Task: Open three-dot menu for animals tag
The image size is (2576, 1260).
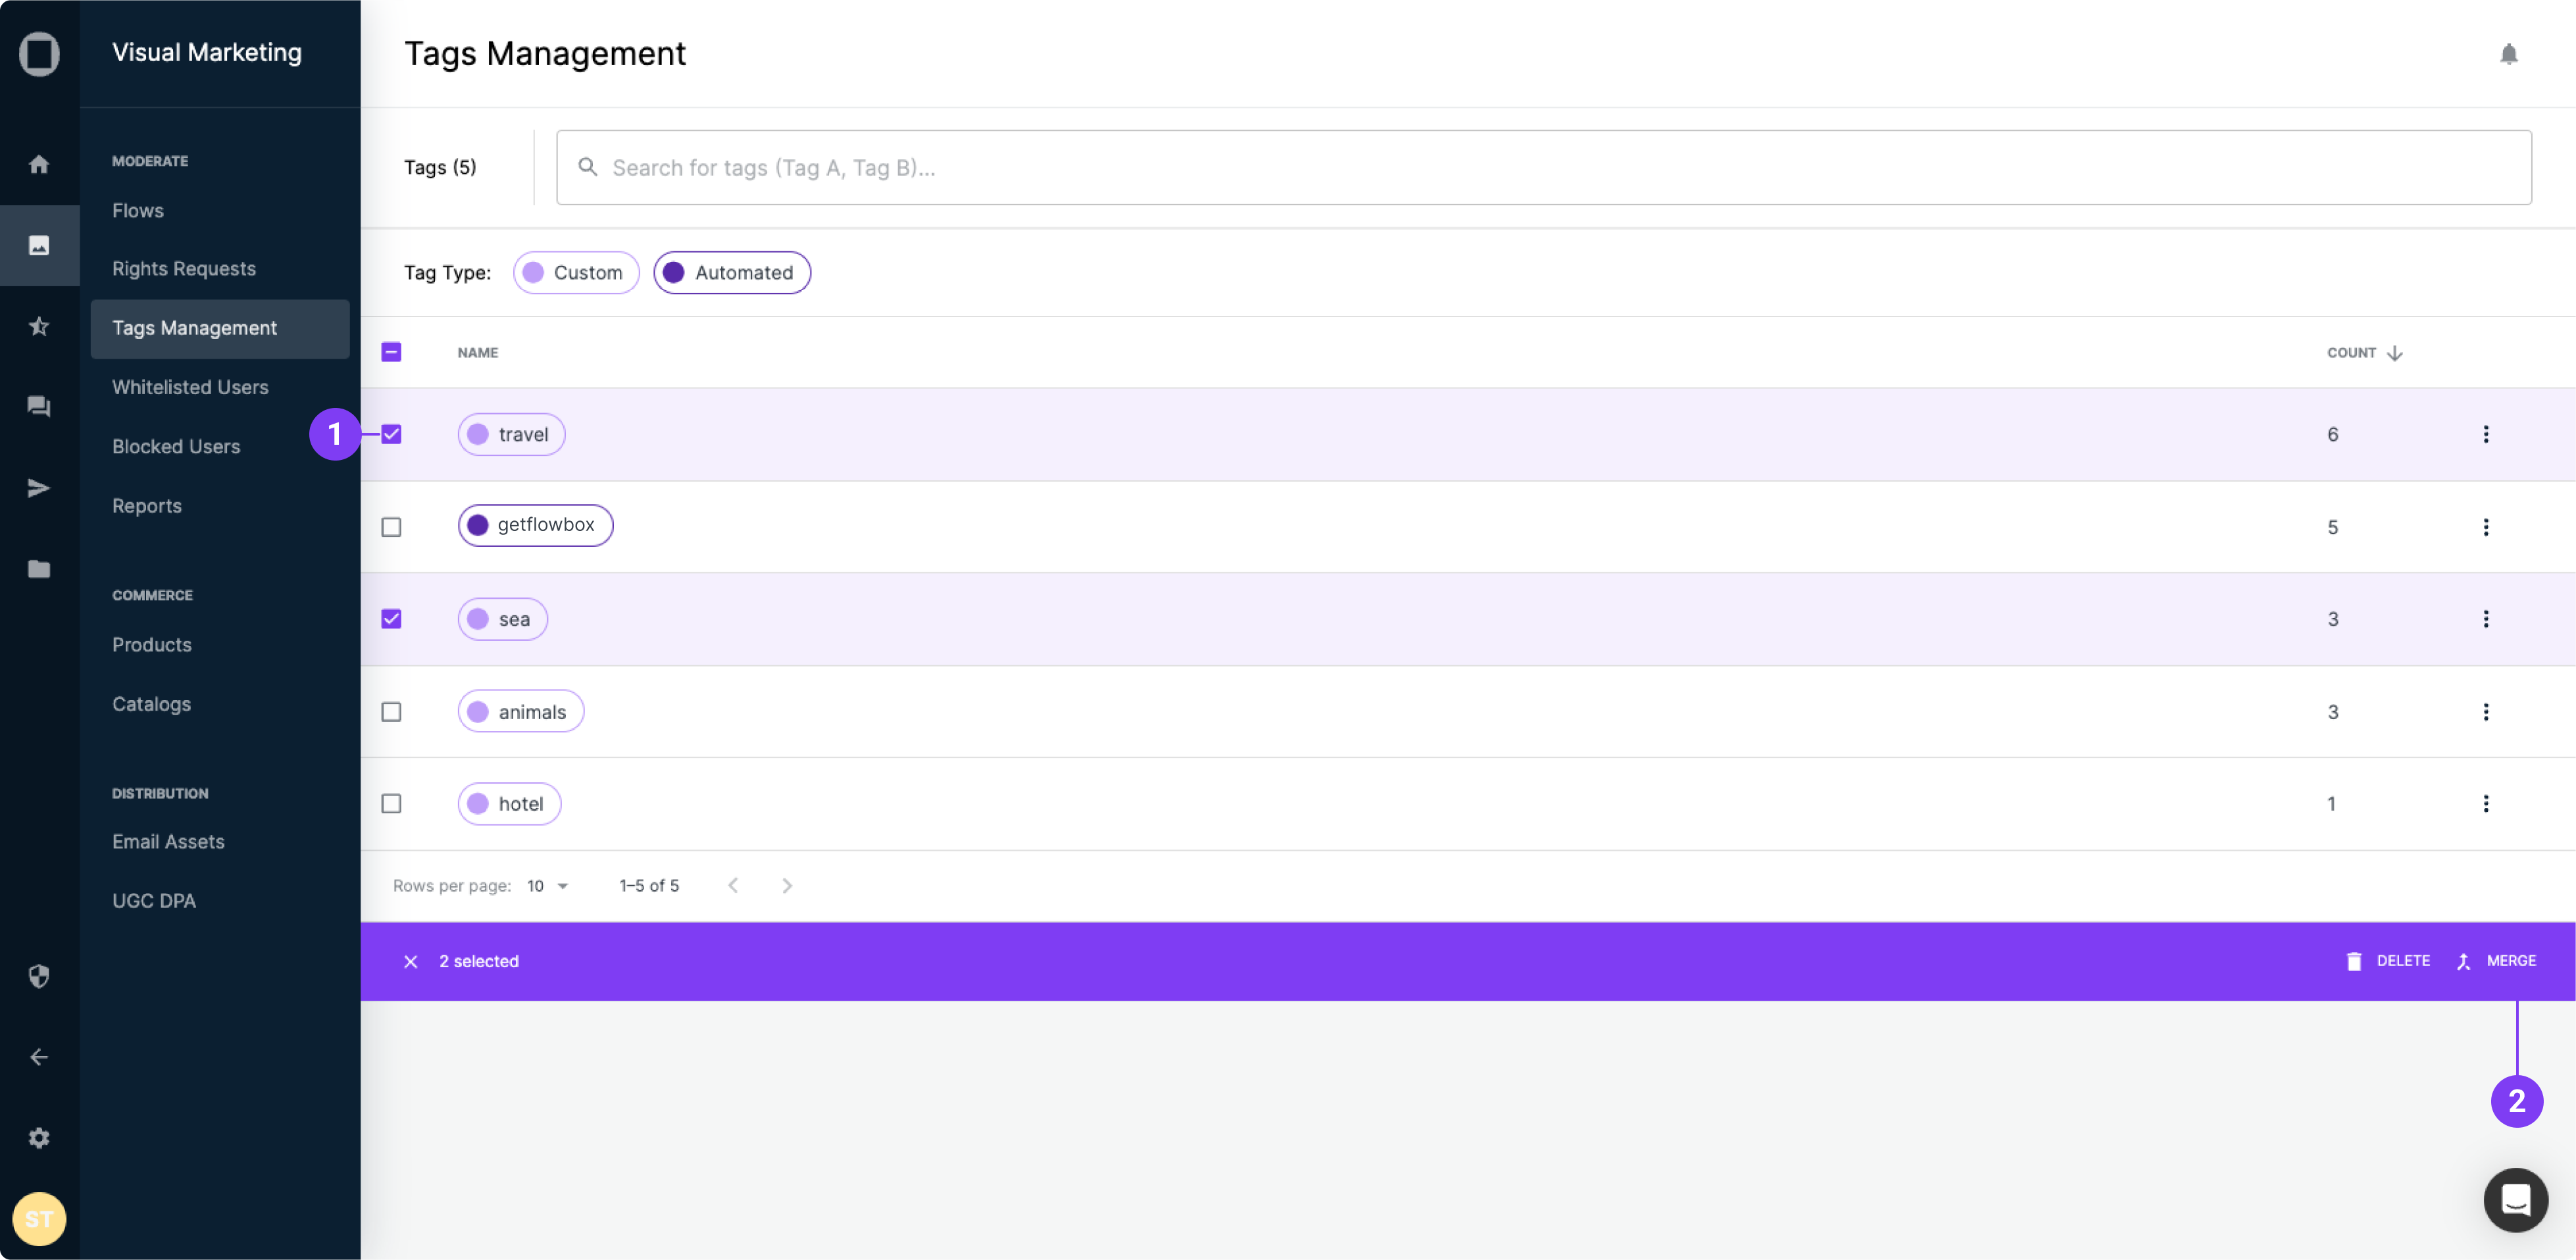Action: pos(2485,712)
